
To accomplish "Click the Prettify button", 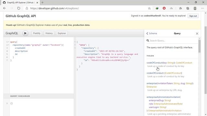I will click(37, 33).
